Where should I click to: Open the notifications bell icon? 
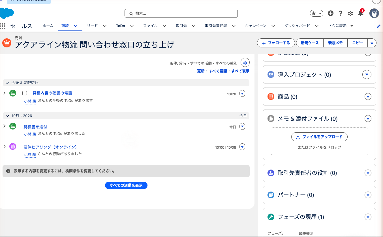pos(360,13)
